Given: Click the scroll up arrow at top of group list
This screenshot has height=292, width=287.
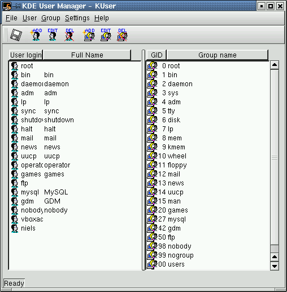Looking at the screenshot, I should pos(275,65).
